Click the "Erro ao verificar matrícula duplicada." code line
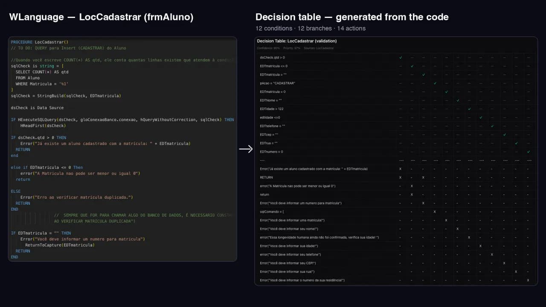This screenshot has width=546, height=307. click(77, 197)
